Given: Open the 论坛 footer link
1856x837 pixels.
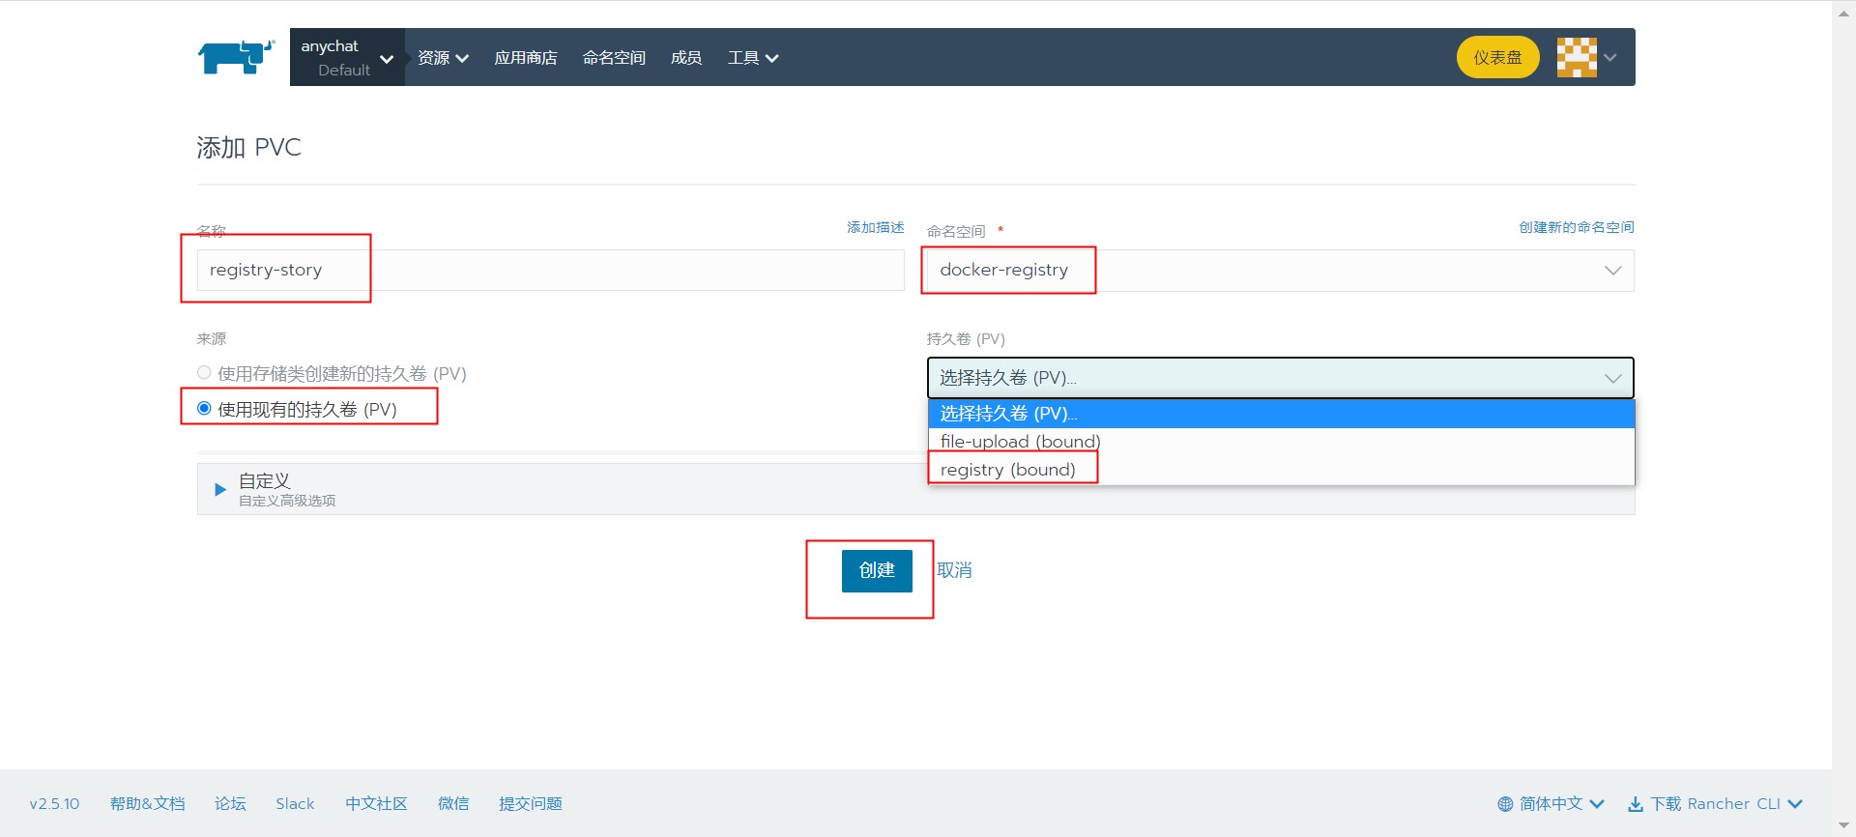Looking at the screenshot, I should (230, 804).
